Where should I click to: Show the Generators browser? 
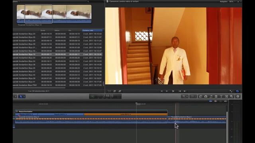(226, 97)
